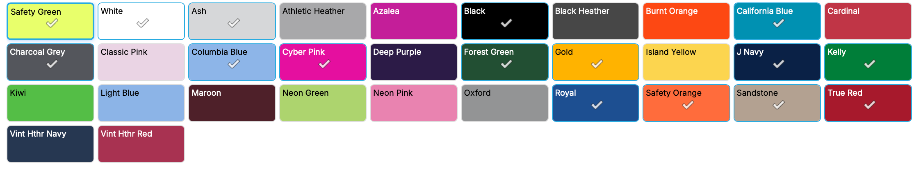This screenshot has width=921, height=180.
Task: Pick the Kiwi color swatch
Action: [x=50, y=103]
